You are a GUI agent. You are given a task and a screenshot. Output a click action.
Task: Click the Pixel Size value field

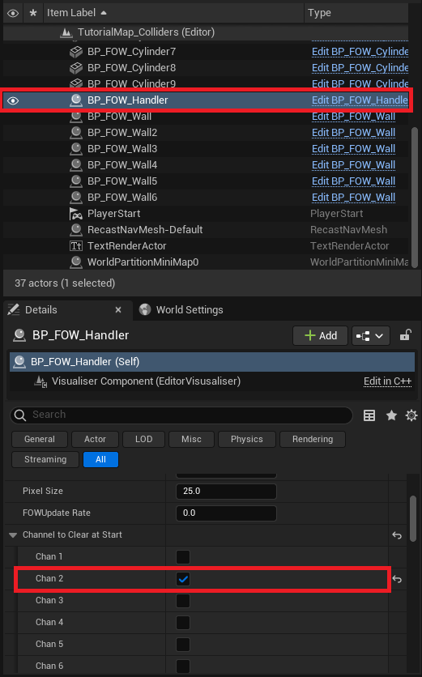(226, 492)
